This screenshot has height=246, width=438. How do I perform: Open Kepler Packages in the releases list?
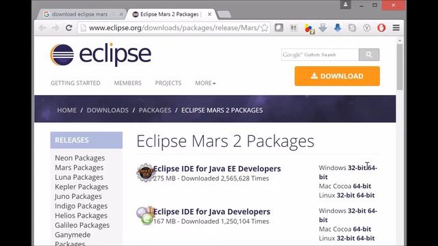81,187
